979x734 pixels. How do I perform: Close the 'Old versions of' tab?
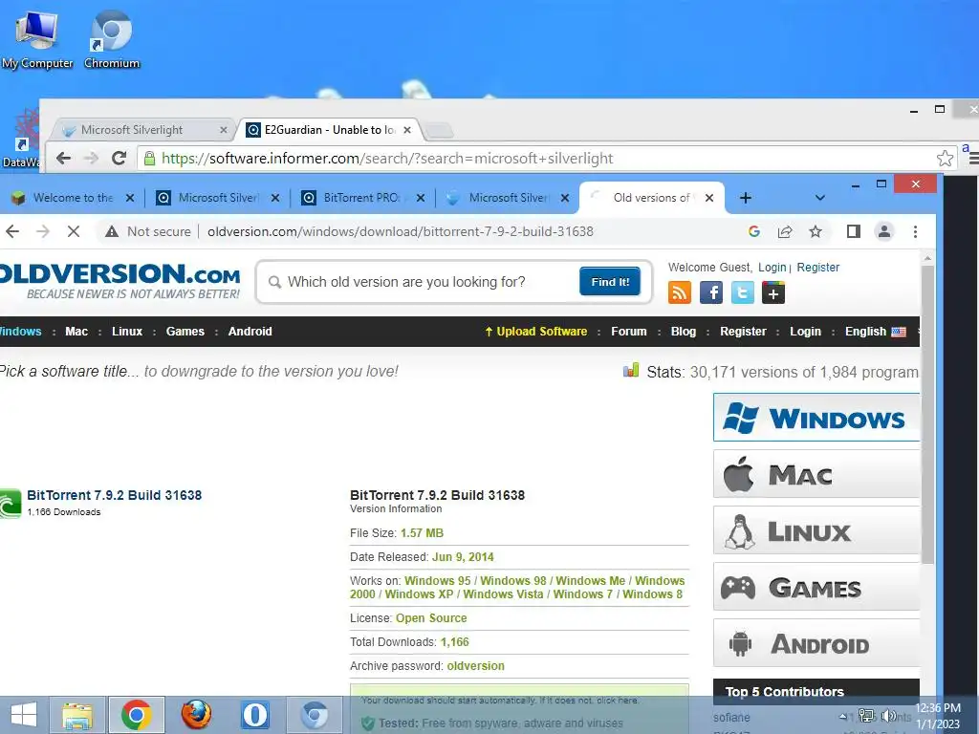point(709,198)
